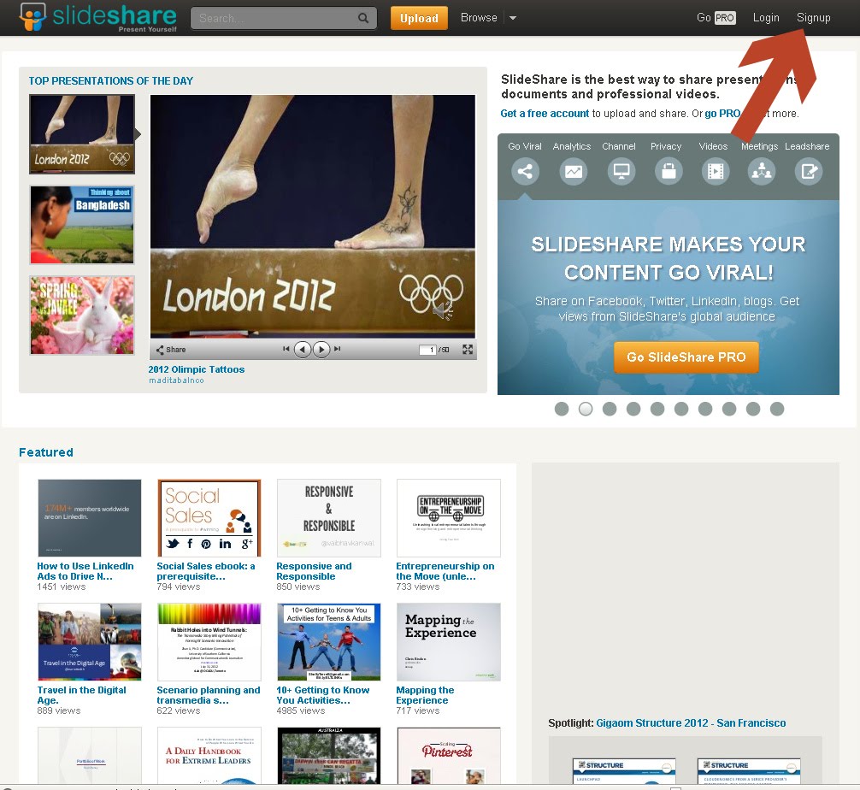Click the SlideShare logo
Viewport: 860px width, 790px height.
97,17
